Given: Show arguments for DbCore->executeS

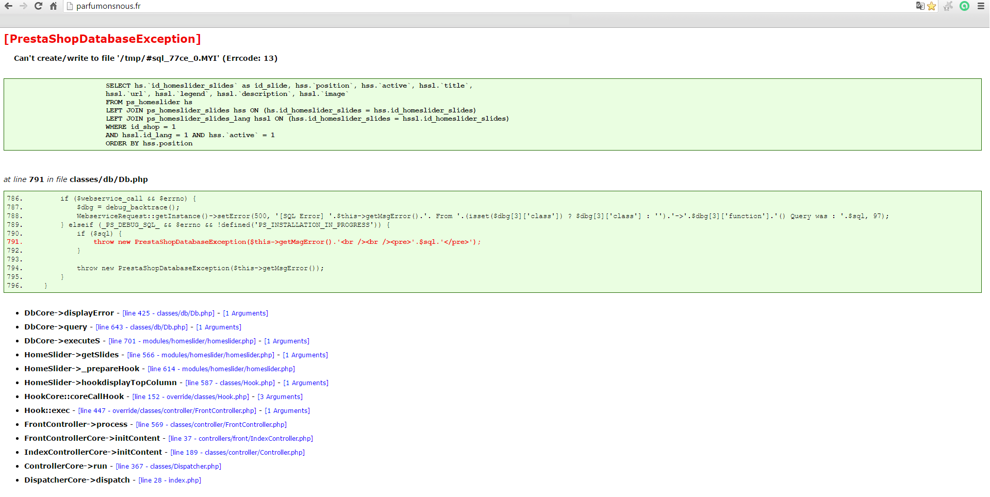Looking at the screenshot, I should 287,341.
